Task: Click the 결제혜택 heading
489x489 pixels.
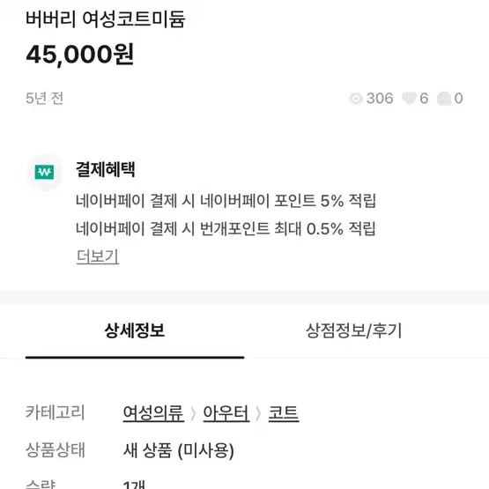Action: click(x=106, y=169)
